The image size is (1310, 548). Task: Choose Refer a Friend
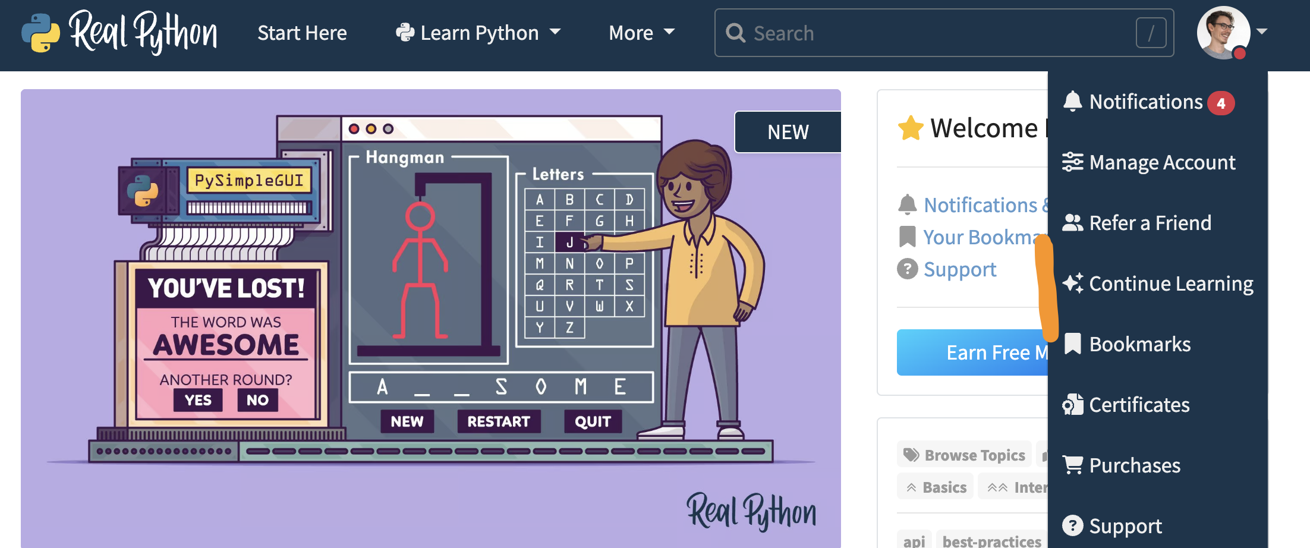point(1150,223)
